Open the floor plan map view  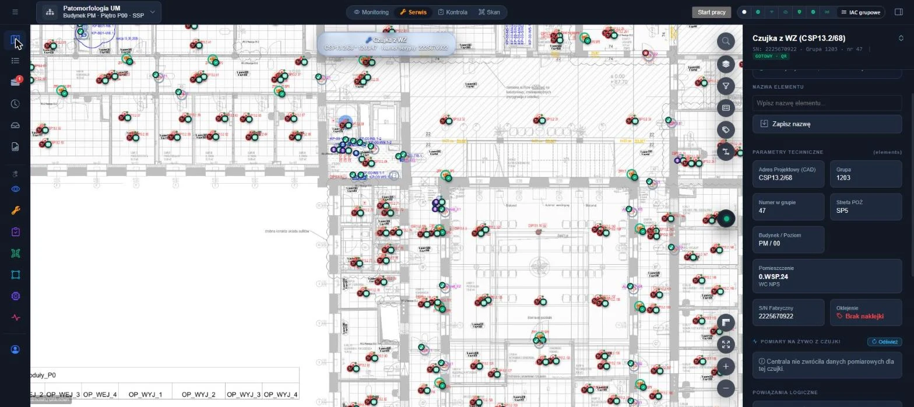point(15,40)
